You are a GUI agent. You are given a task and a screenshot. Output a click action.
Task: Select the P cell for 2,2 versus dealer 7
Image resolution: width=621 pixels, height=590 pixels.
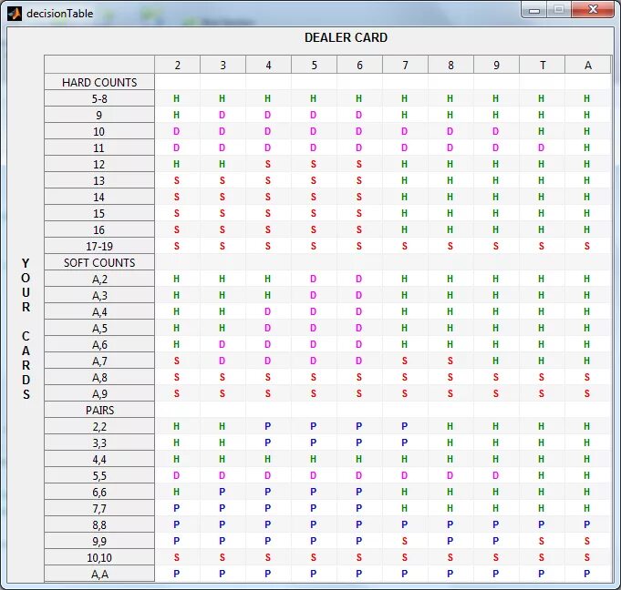pos(404,426)
